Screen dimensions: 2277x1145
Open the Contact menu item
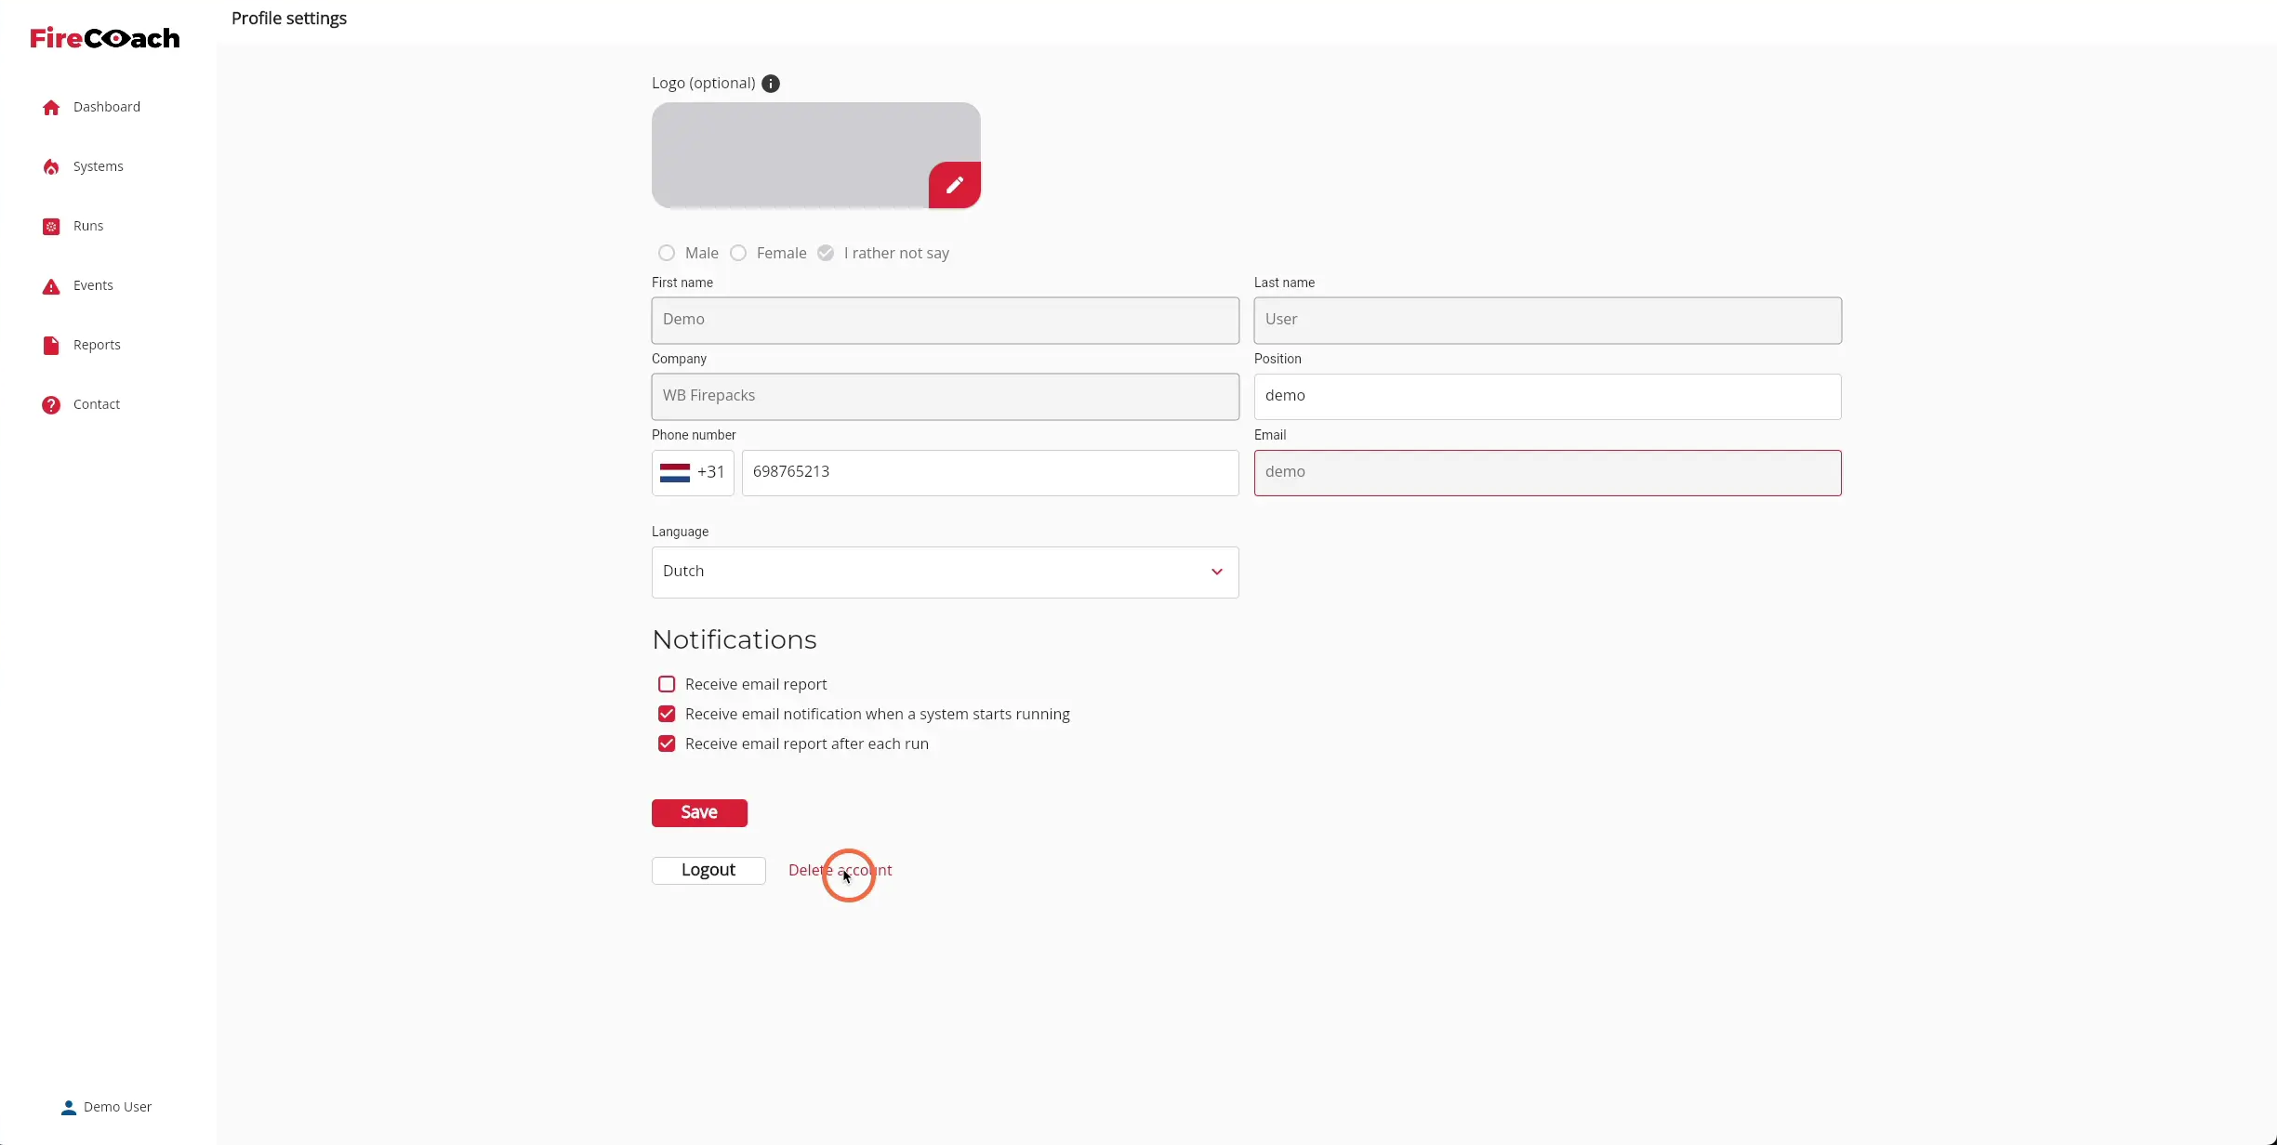tap(97, 404)
